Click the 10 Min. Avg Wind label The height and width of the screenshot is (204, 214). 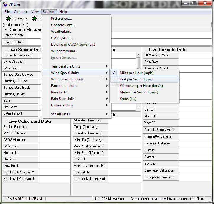[x=161, y=55]
